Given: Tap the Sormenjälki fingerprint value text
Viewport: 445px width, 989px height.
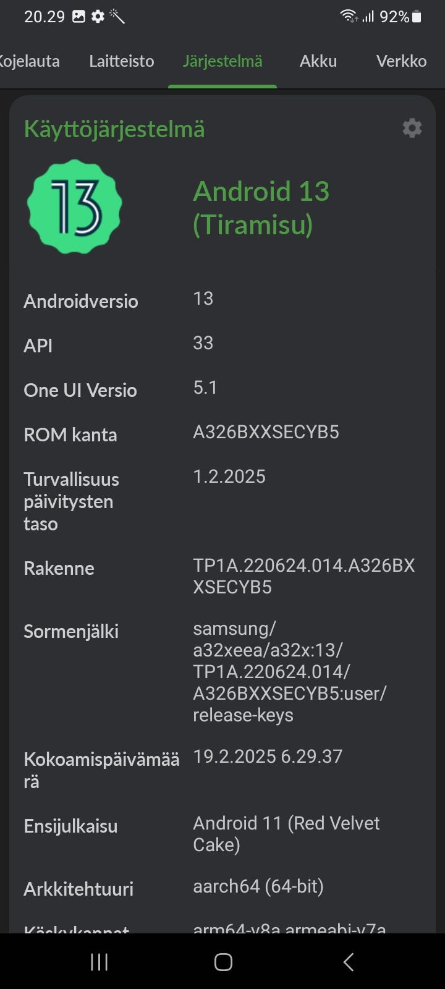Looking at the screenshot, I should click(x=289, y=672).
